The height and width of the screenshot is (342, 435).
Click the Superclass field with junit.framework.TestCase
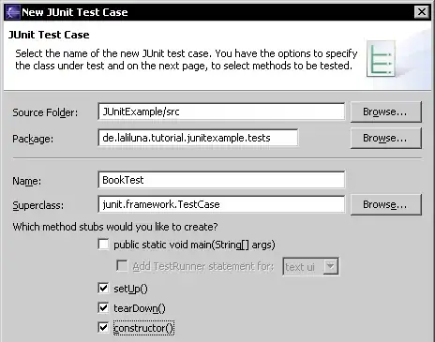(221, 204)
